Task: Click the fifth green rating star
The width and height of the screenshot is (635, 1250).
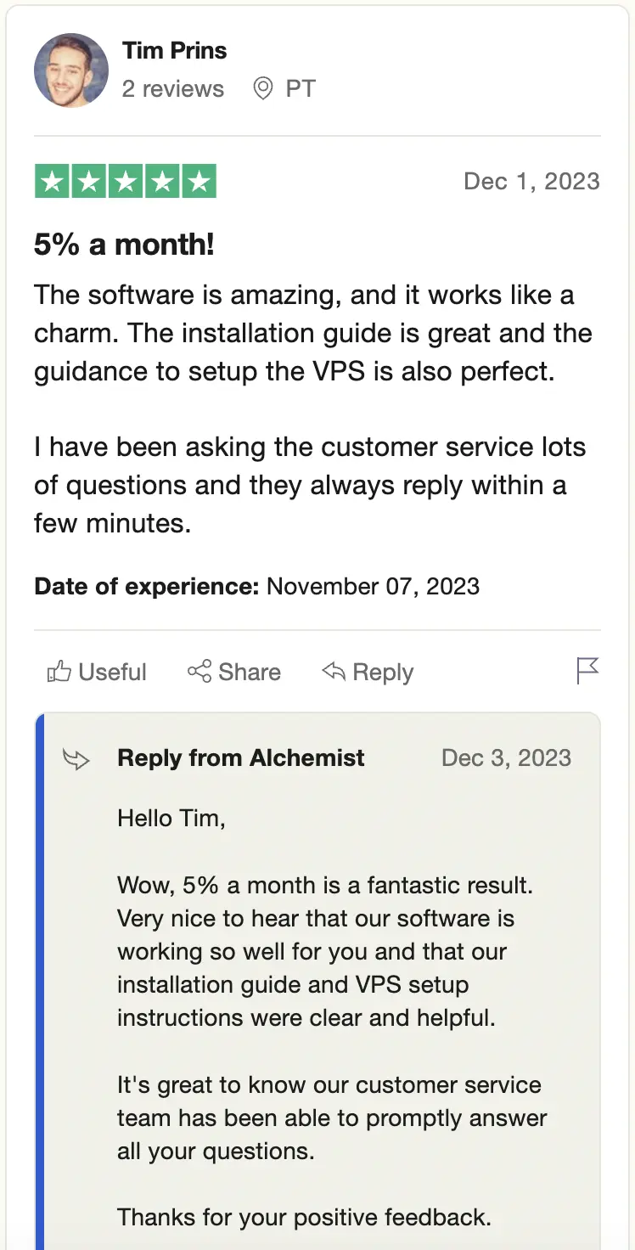Action: tap(199, 182)
